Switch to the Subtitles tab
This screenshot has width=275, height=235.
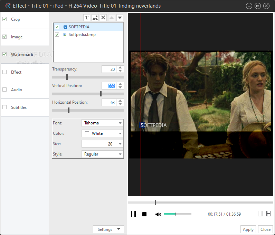pyautogui.click(x=25, y=107)
